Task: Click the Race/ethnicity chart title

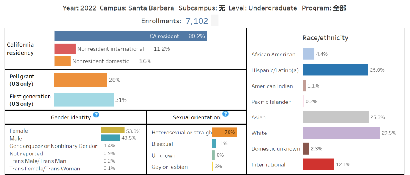Action: click(325, 38)
